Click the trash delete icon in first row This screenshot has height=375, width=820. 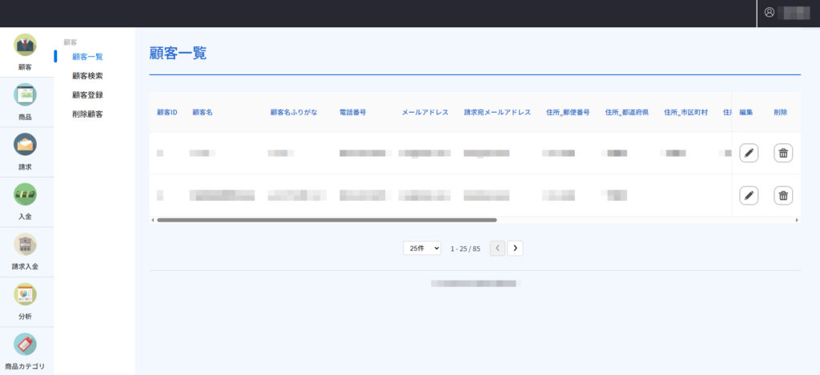[783, 153]
